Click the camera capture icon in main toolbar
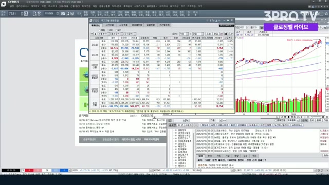 (63, 14)
